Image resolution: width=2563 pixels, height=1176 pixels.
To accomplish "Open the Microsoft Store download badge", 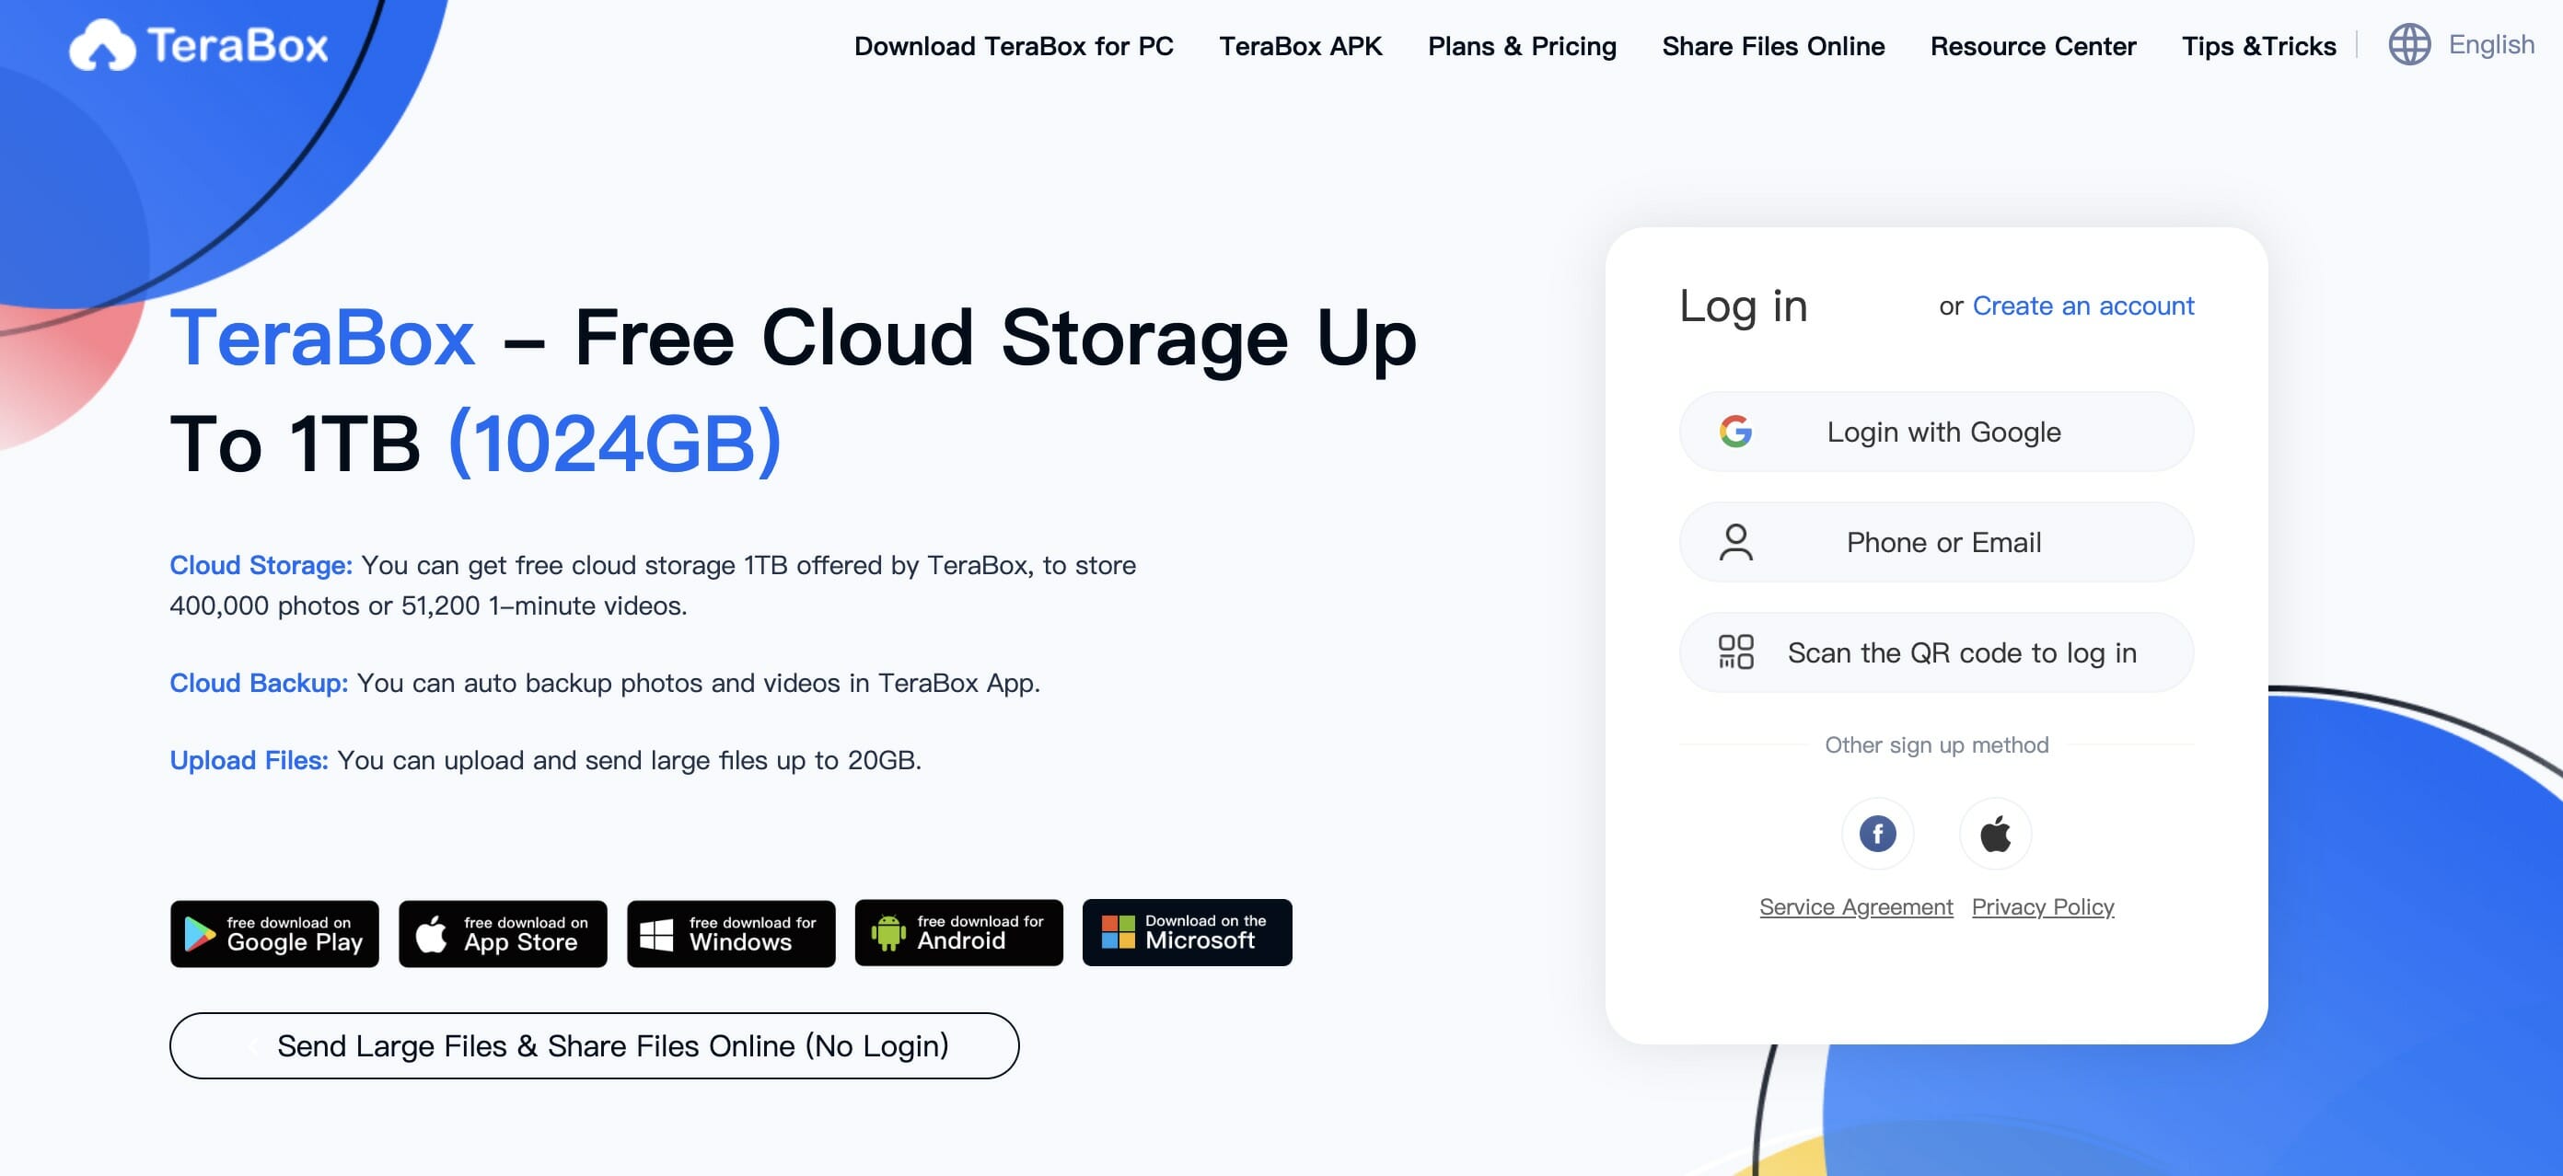I will coord(1186,932).
